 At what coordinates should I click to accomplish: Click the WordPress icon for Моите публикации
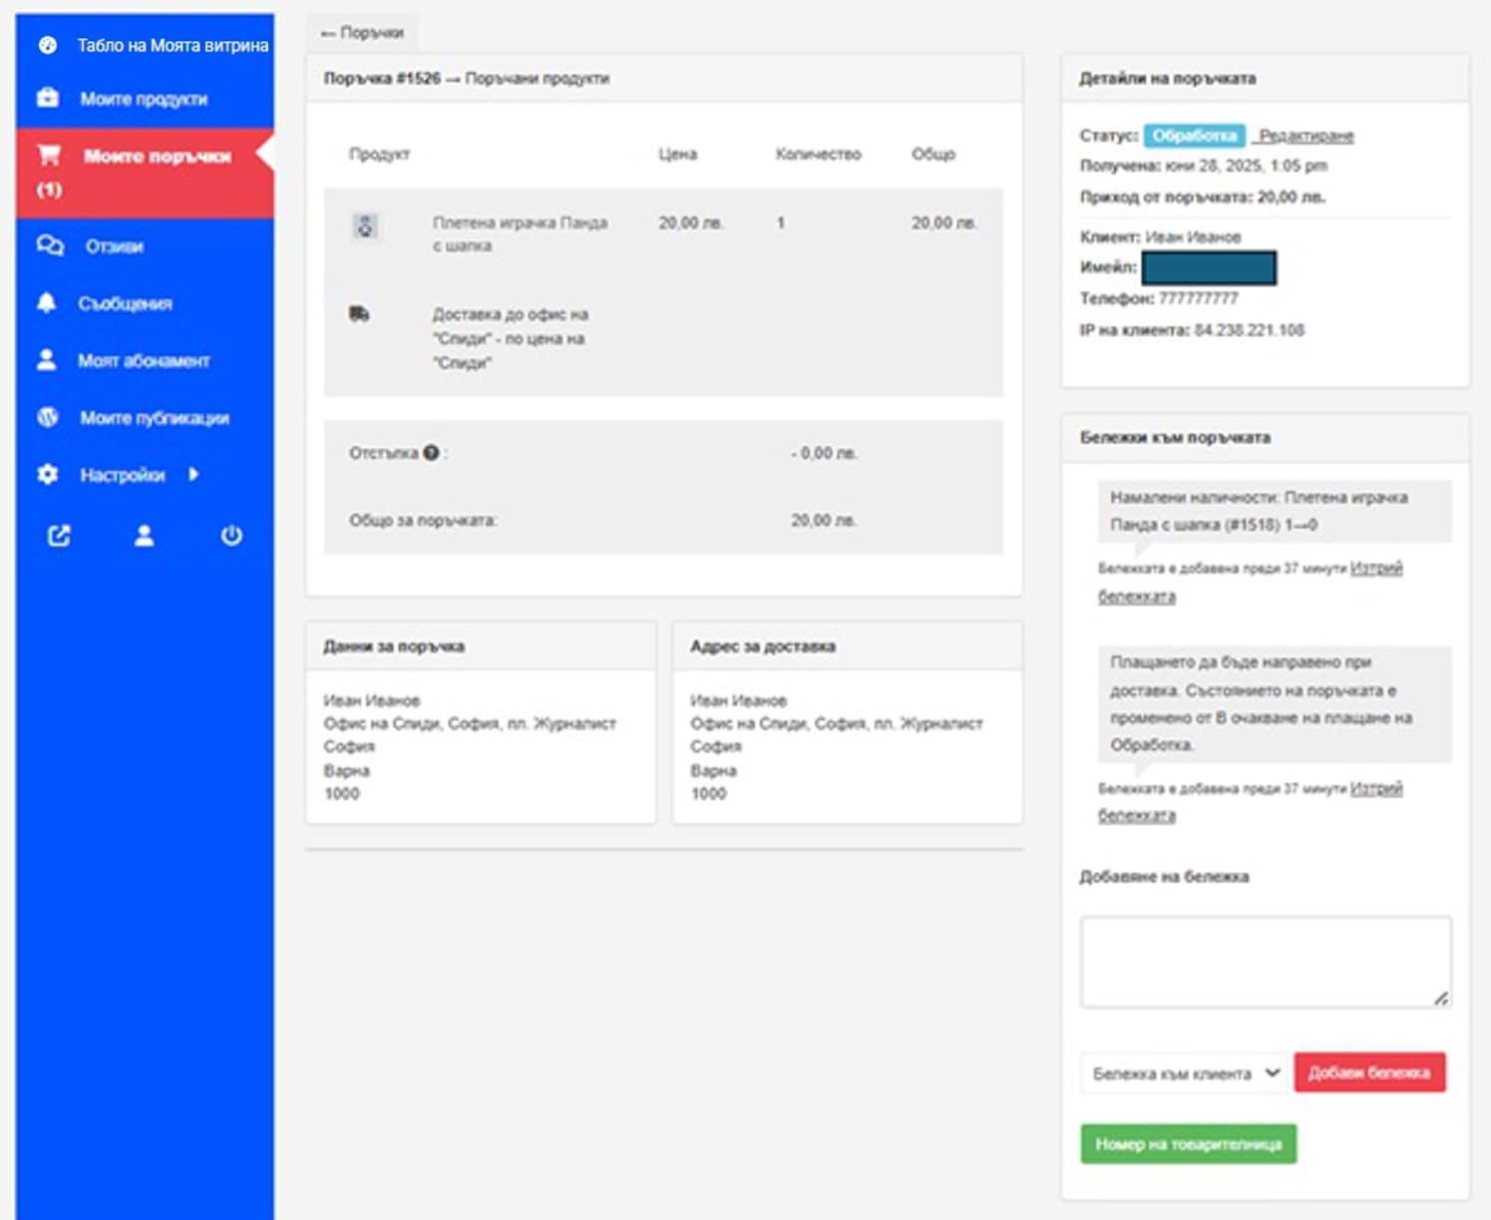pyautogui.click(x=47, y=417)
